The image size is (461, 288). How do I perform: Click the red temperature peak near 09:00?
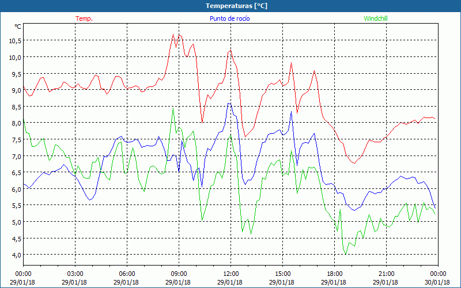coord(173,35)
